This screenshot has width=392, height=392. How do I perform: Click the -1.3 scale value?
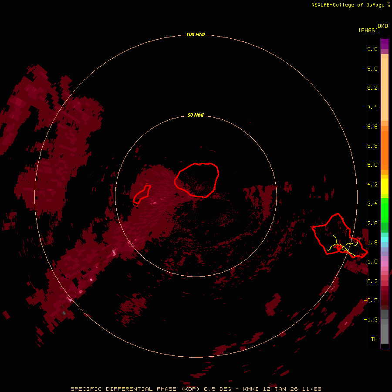click(371, 320)
